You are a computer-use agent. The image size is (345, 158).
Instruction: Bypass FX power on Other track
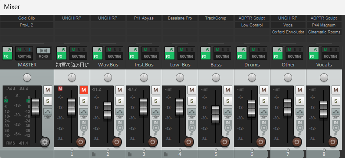pos(280,50)
